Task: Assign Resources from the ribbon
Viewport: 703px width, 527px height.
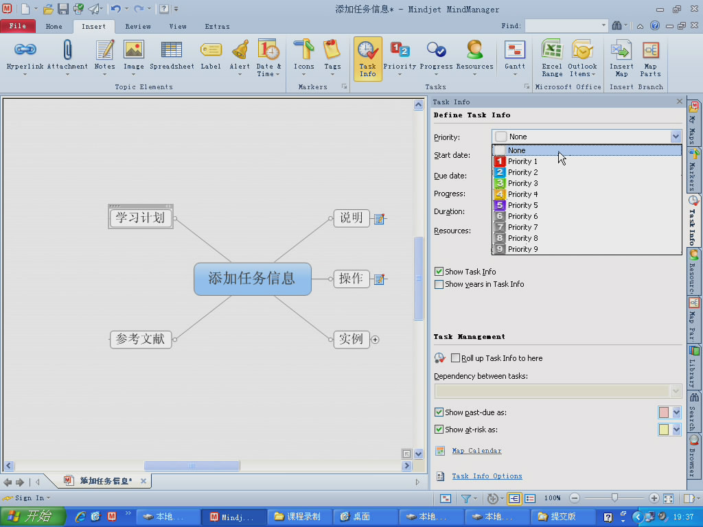Action: coord(474,58)
